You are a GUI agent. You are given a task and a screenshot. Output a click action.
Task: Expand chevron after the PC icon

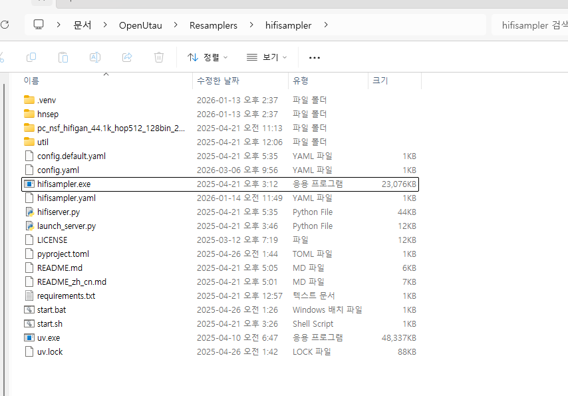59,25
